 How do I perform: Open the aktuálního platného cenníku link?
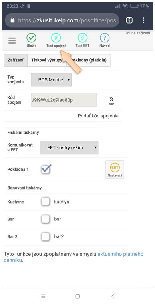click(x=74, y=257)
